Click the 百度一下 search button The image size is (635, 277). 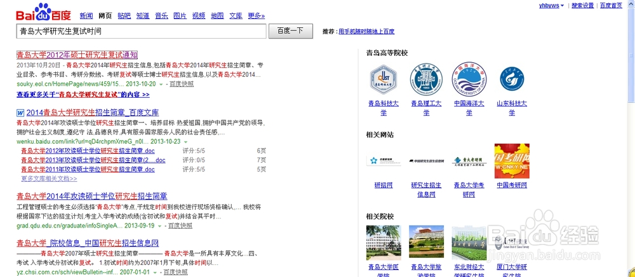(x=291, y=31)
